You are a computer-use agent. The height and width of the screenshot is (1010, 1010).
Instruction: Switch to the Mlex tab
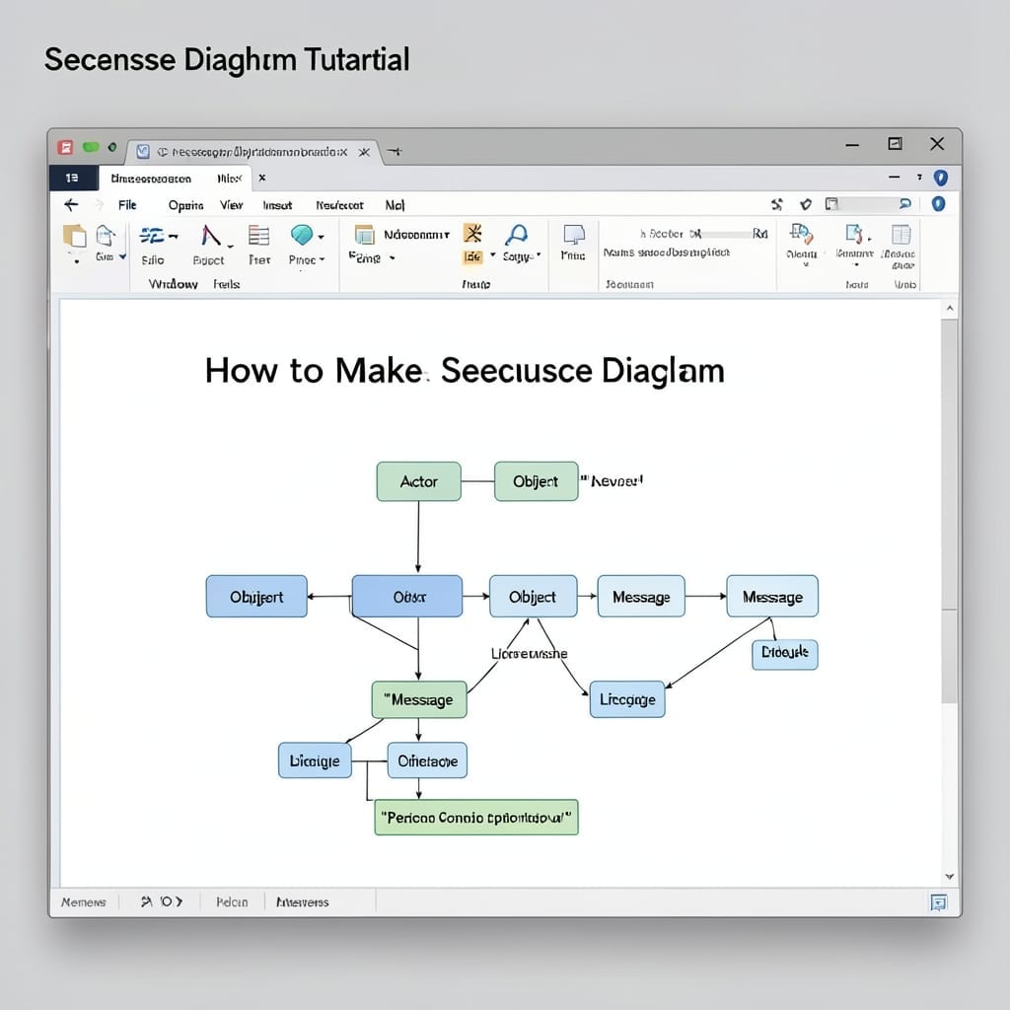[x=229, y=179]
